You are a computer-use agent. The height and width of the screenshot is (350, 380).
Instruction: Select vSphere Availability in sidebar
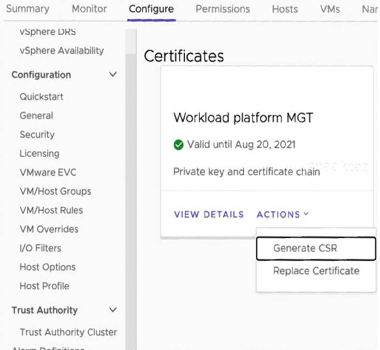62,50
